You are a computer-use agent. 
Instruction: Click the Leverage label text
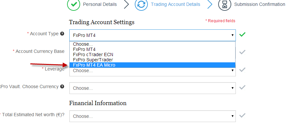pyautogui.click(x=55, y=69)
